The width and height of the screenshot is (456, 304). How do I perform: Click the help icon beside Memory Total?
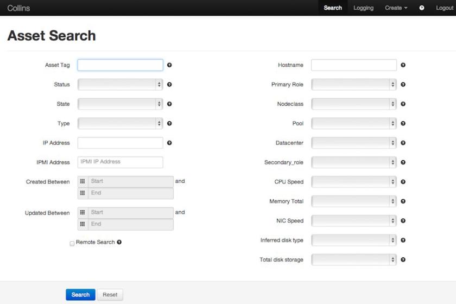403,201
